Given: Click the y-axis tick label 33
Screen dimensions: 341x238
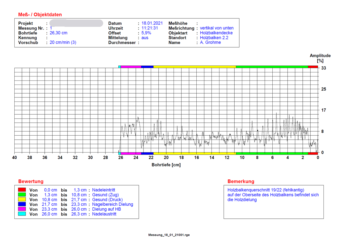Looking at the screenshot, I should (x=323, y=68).
